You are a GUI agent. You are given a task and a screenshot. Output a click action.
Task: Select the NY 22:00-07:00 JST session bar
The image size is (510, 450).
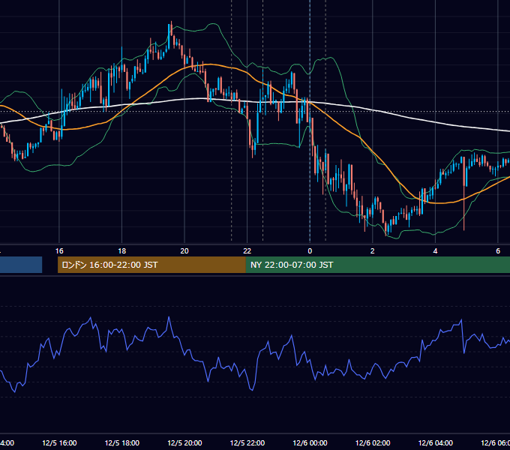377,265
